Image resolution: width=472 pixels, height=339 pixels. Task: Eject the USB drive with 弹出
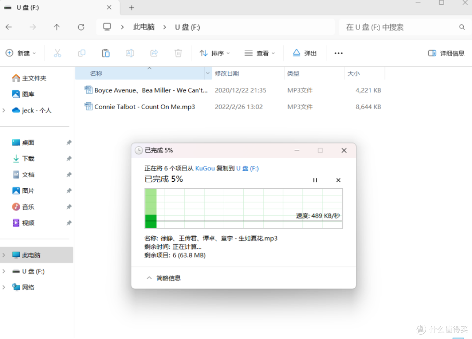click(305, 53)
